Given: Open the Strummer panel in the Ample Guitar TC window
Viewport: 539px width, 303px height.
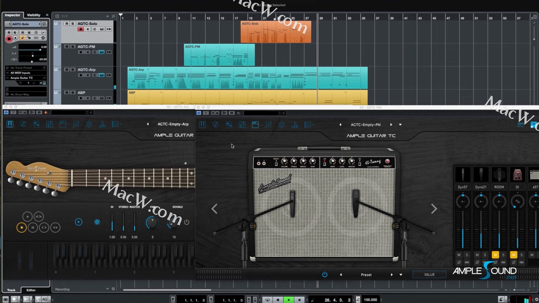Looking at the screenshot, I should (x=216, y=125).
